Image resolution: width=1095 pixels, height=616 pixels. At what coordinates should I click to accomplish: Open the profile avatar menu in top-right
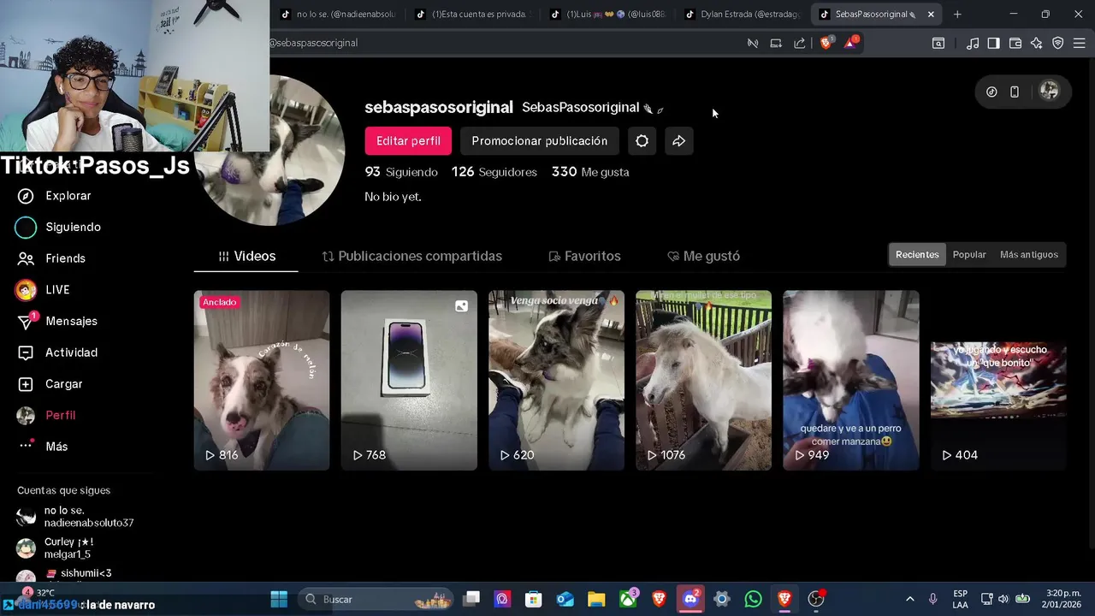tap(1049, 92)
